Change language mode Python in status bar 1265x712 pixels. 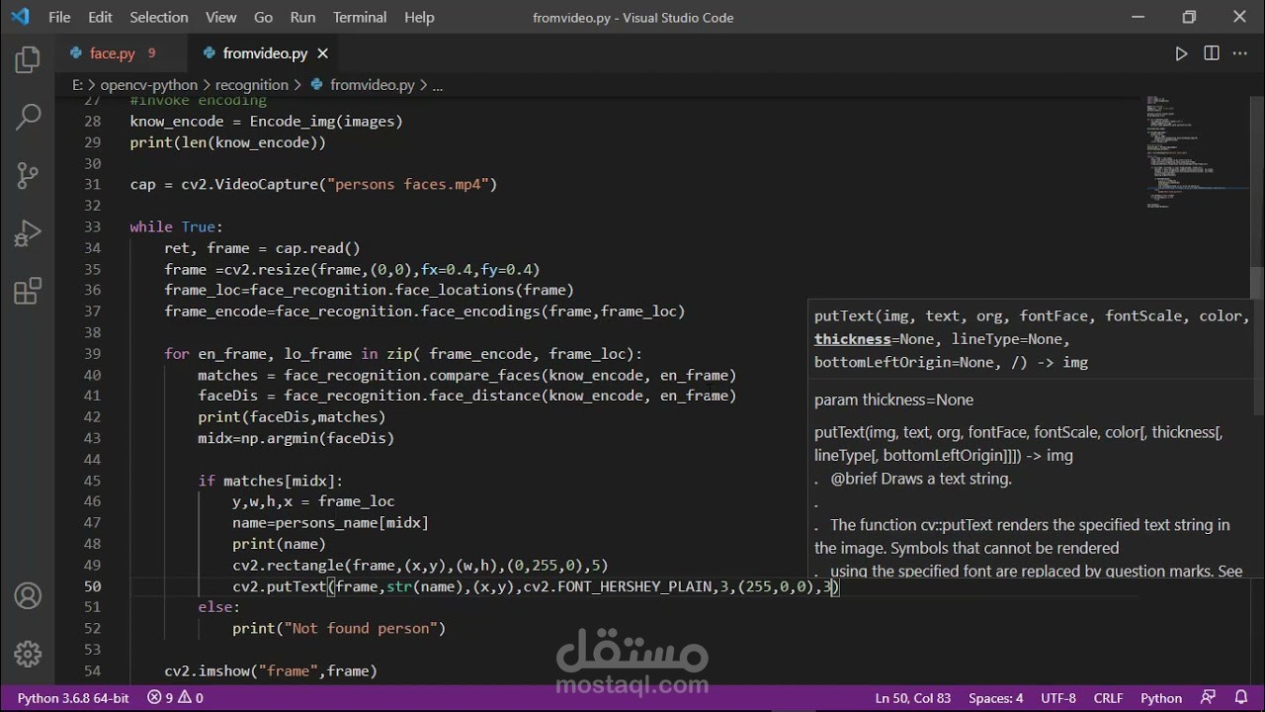(1161, 697)
